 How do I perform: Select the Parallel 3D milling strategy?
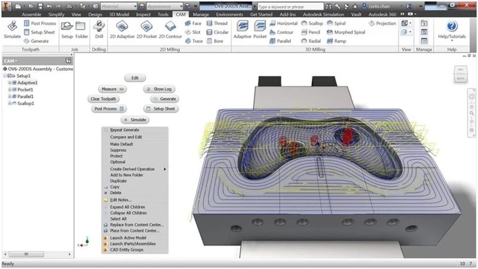point(280,41)
